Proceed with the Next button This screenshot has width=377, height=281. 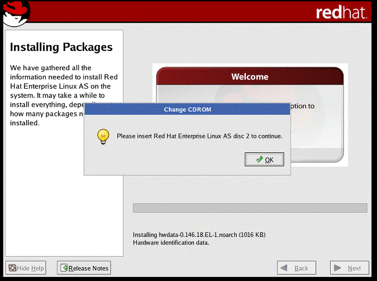pyautogui.click(x=349, y=268)
